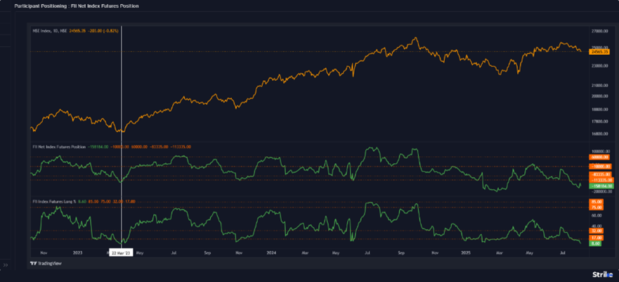Image resolution: width=619 pixels, height=282 pixels.
Task: Click the orange -10000.00 level label
Action: [x=599, y=167]
